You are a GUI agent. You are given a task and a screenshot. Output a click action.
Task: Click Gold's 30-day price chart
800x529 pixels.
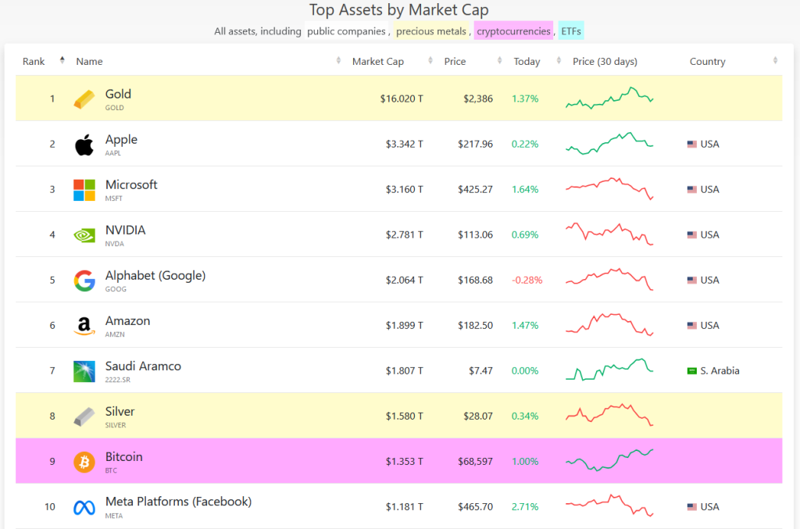coord(609,98)
